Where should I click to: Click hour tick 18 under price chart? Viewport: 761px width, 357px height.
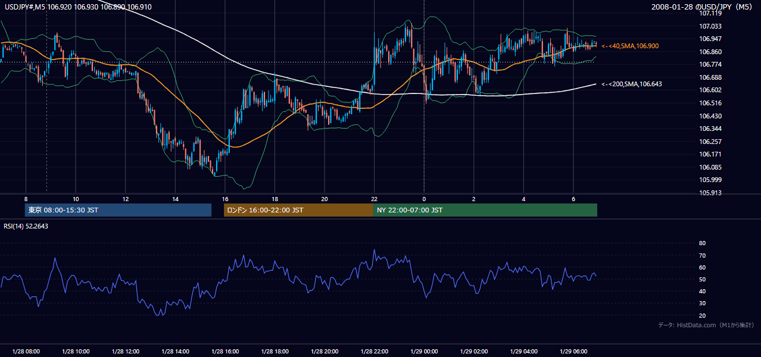click(275, 199)
